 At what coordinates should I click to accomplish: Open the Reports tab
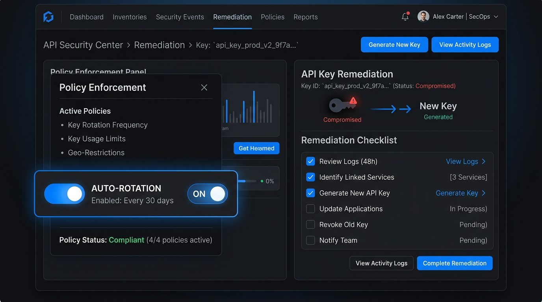pyautogui.click(x=306, y=17)
